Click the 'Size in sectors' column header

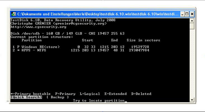tap(143, 40)
